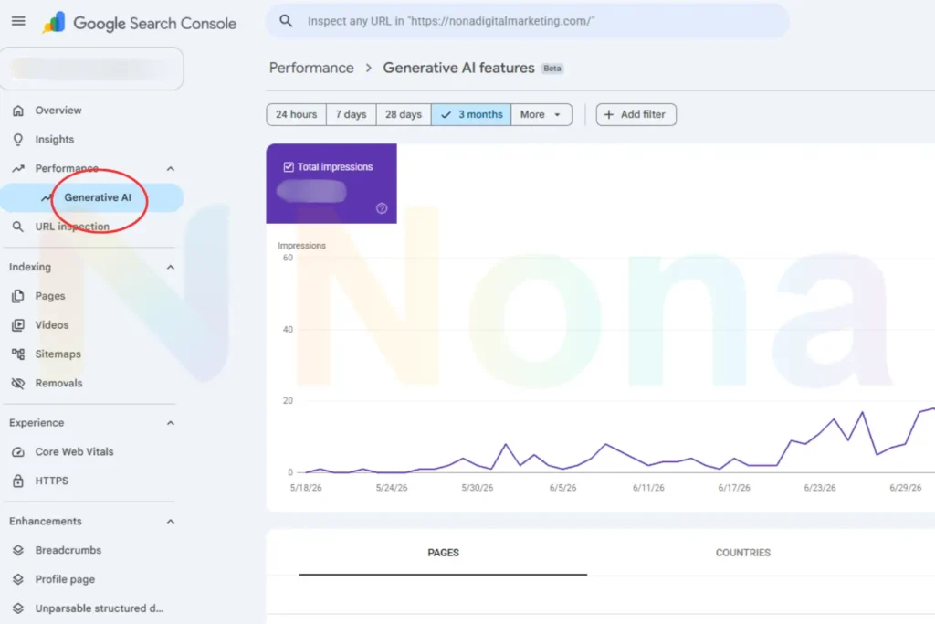Select the 3 months date range
The width and height of the screenshot is (935, 624).
pos(471,114)
